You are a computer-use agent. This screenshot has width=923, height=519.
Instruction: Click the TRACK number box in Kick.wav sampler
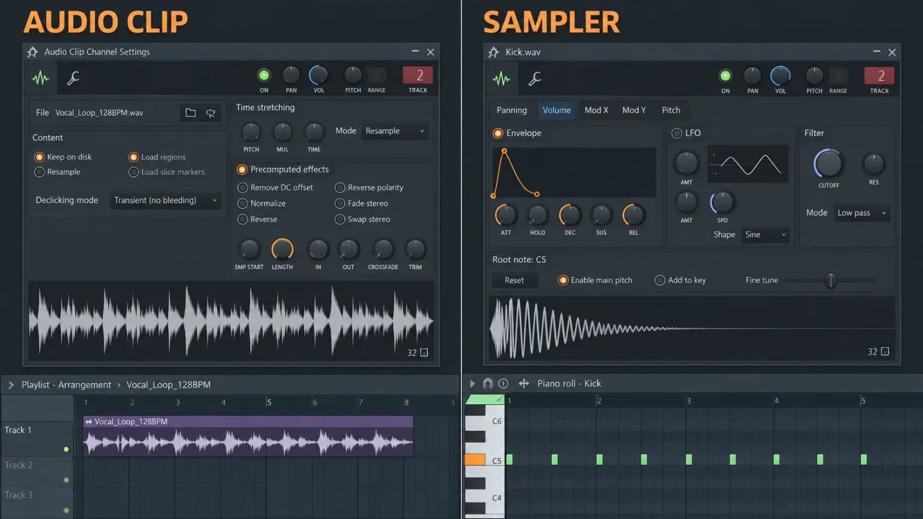(x=880, y=76)
